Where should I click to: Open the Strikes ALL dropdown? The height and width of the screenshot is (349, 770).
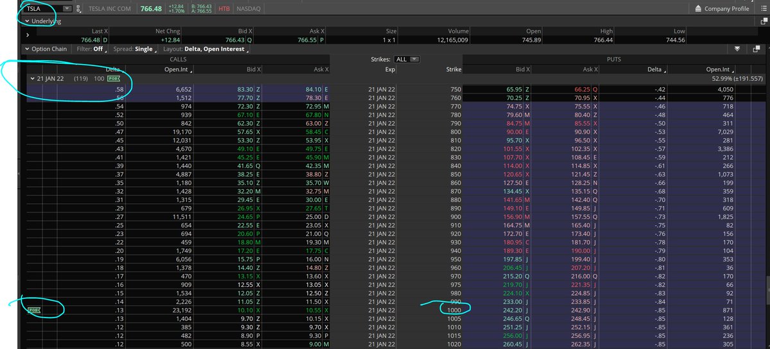pyautogui.click(x=408, y=59)
